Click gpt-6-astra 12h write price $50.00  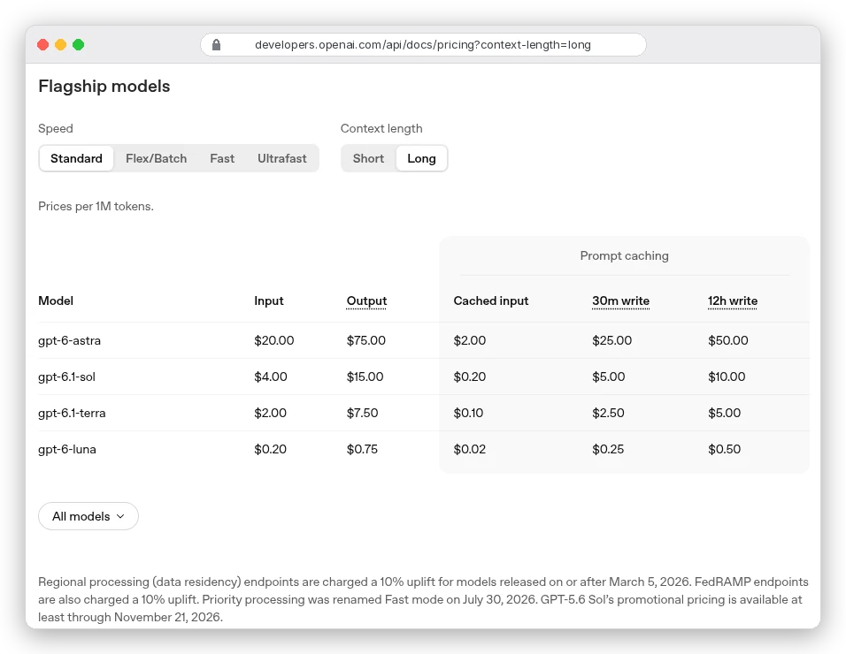727,340
